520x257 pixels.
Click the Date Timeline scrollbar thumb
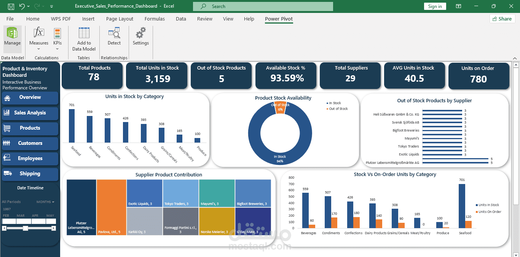tap(25, 228)
